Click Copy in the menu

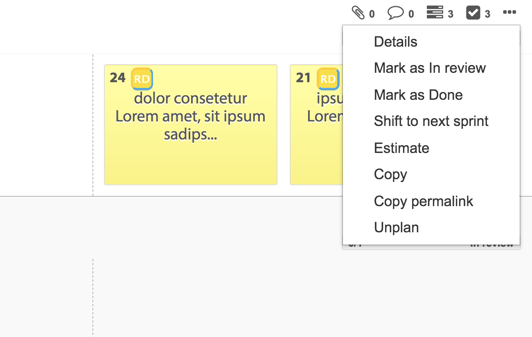[x=390, y=174]
